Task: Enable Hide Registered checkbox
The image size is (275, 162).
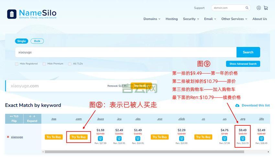Action: coord(16,64)
